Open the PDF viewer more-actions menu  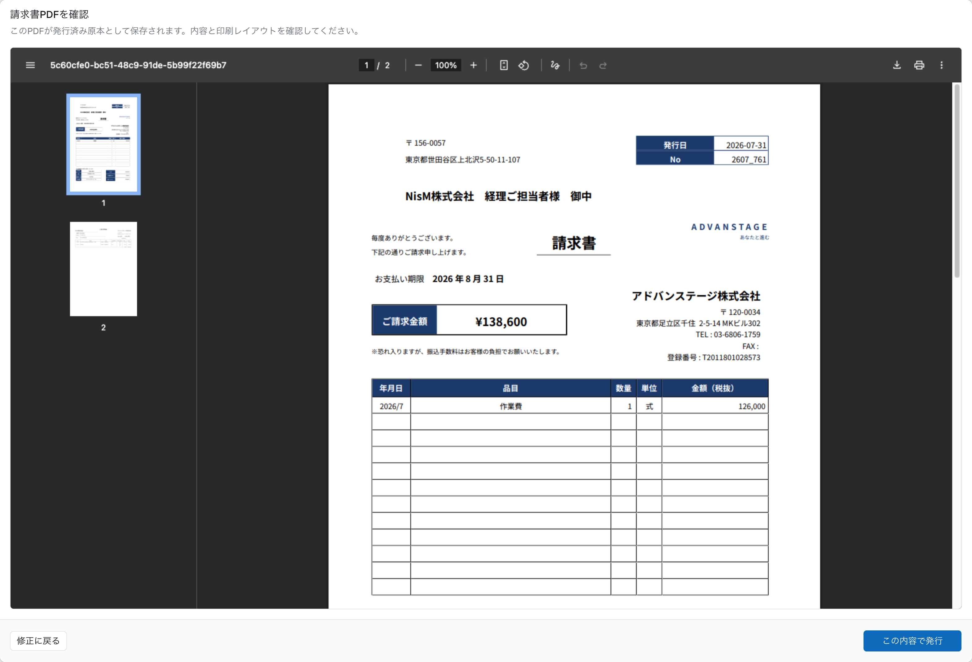point(941,65)
